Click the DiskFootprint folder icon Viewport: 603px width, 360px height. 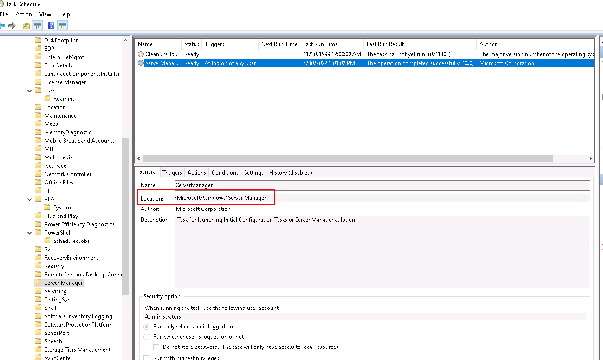point(39,40)
